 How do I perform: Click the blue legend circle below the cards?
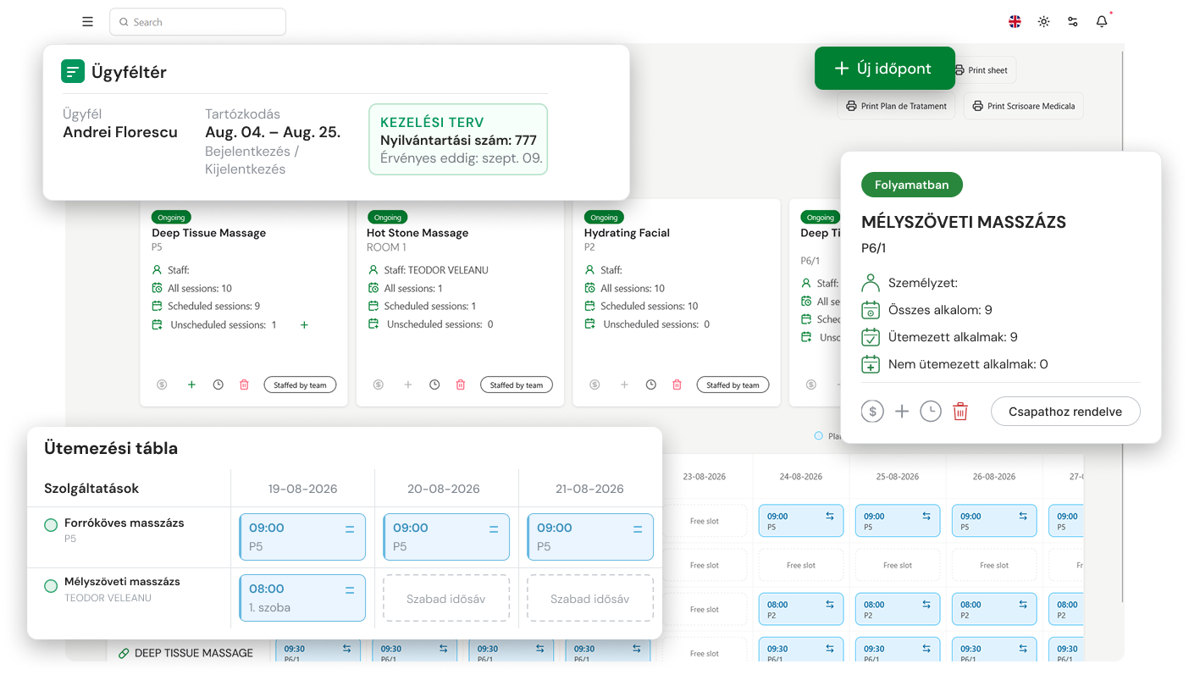818,435
